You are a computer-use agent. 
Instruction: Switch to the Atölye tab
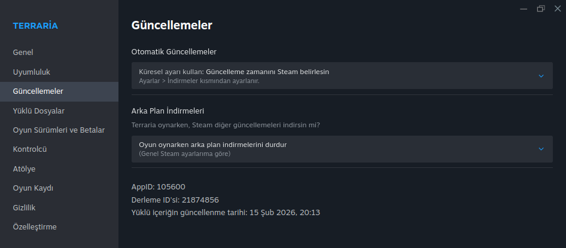coord(24,169)
